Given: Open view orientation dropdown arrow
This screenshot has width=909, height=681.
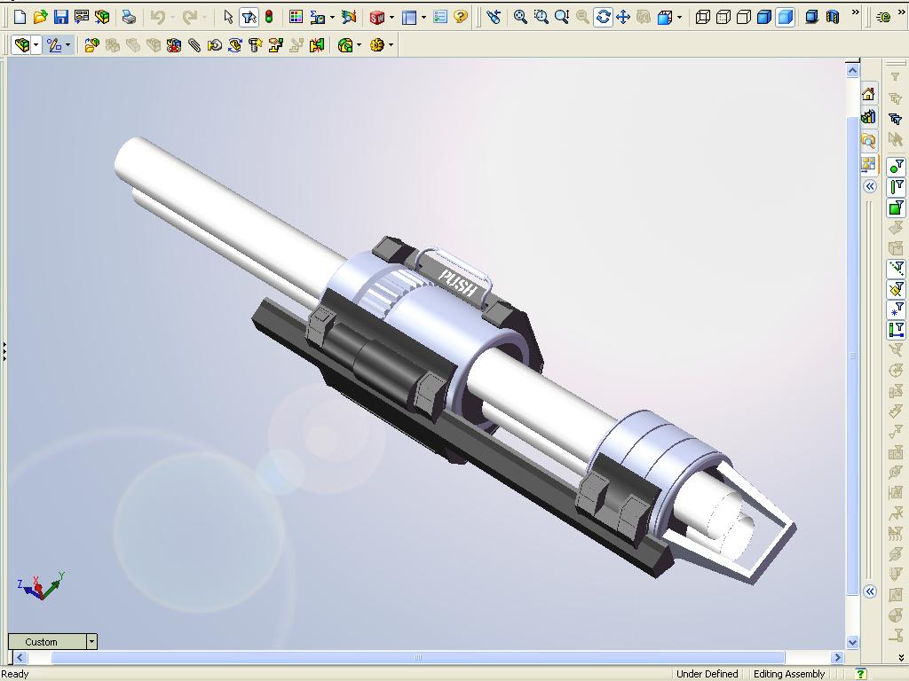Looking at the screenshot, I should click(679, 18).
